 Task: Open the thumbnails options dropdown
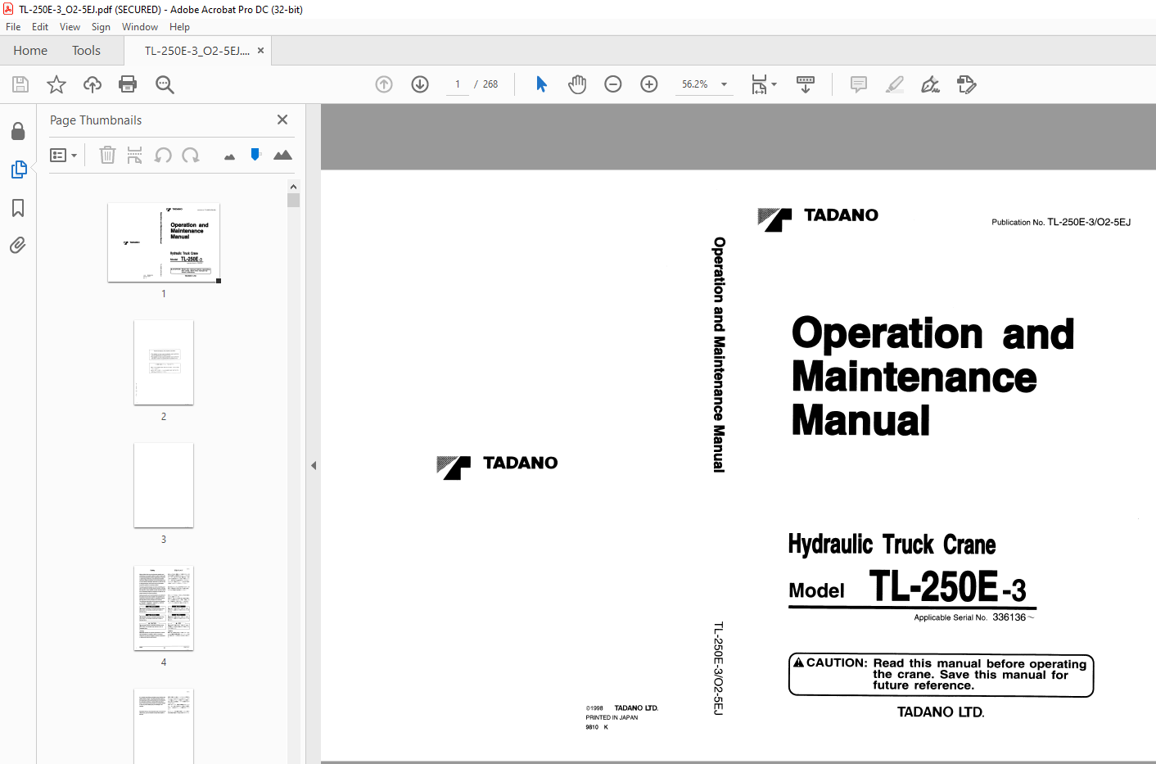pos(63,155)
